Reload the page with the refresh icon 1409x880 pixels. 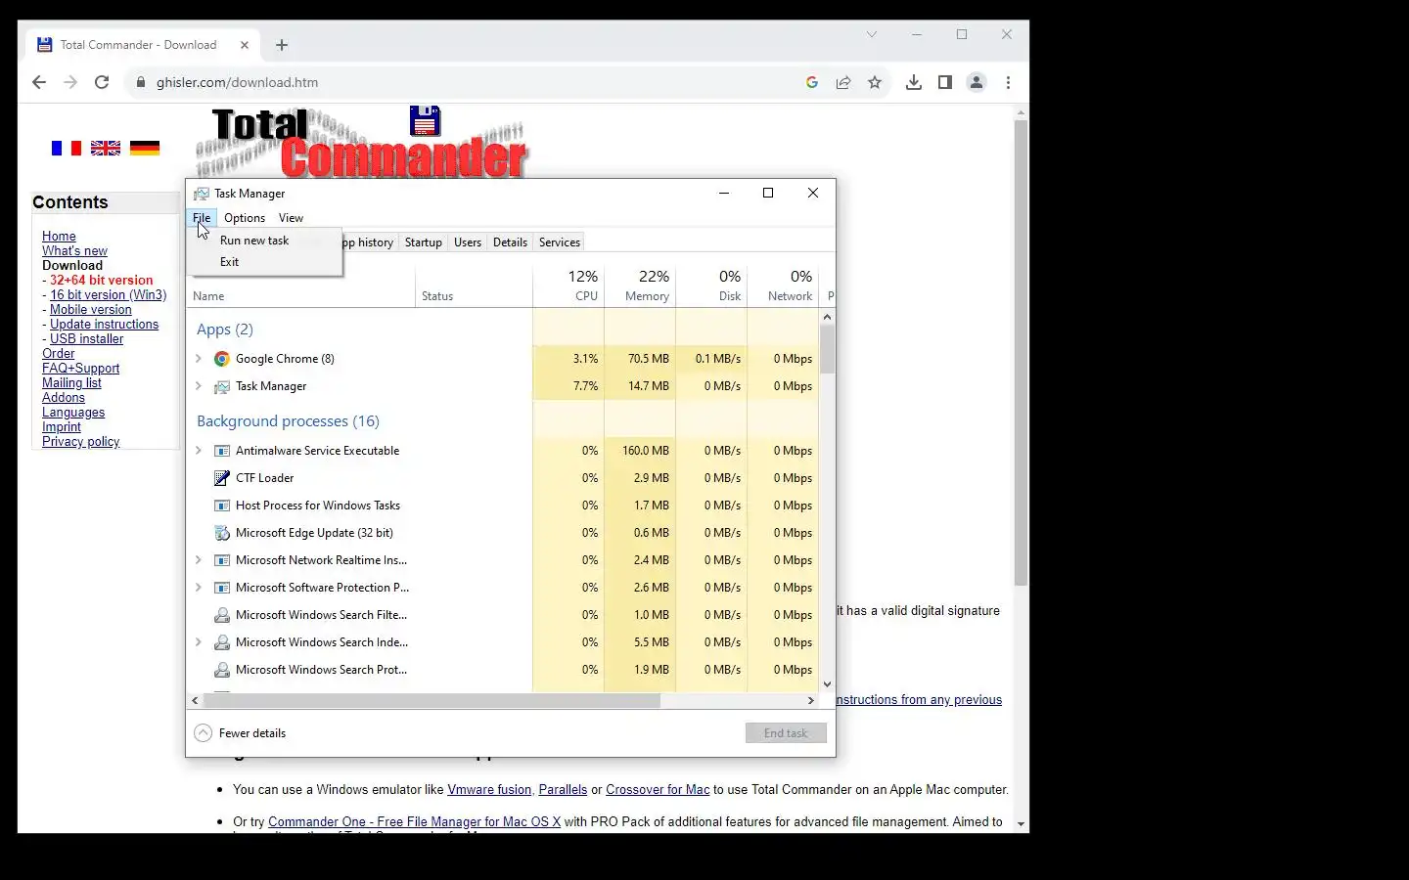102,82
